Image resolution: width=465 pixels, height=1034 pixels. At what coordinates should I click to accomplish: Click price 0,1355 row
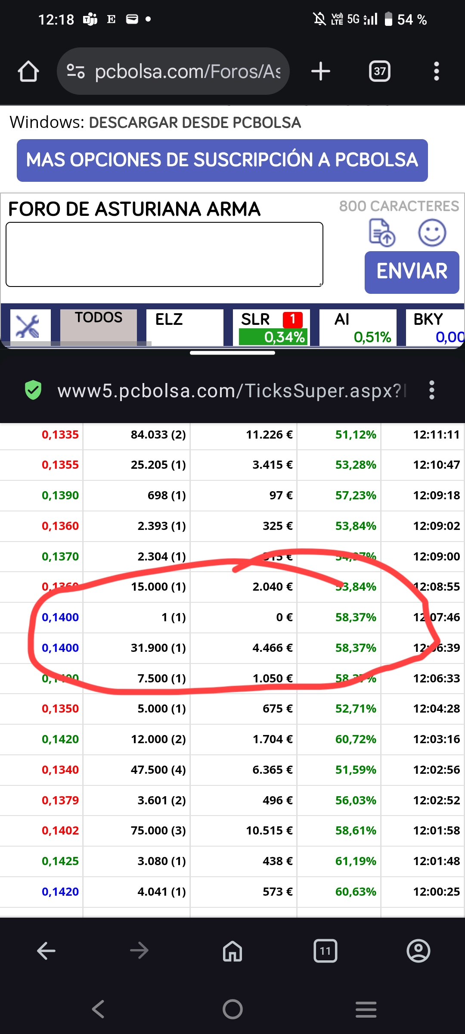(60, 465)
